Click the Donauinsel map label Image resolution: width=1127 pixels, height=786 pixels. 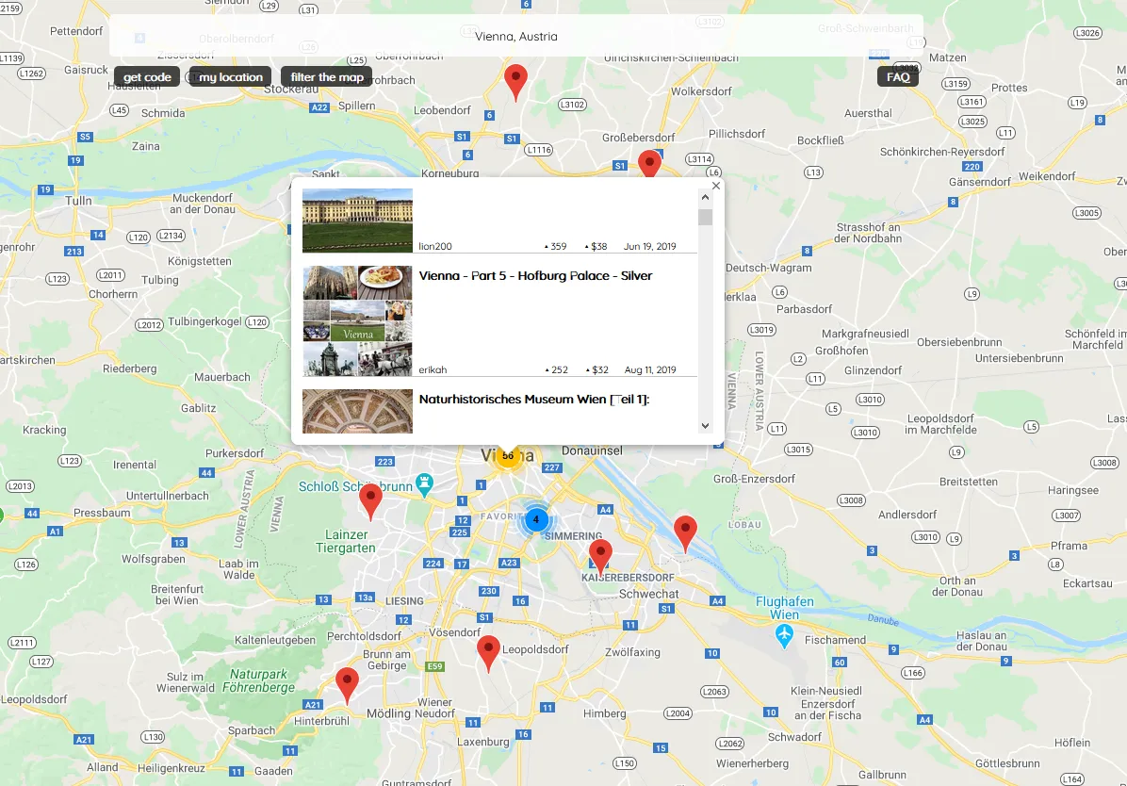[592, 450]
